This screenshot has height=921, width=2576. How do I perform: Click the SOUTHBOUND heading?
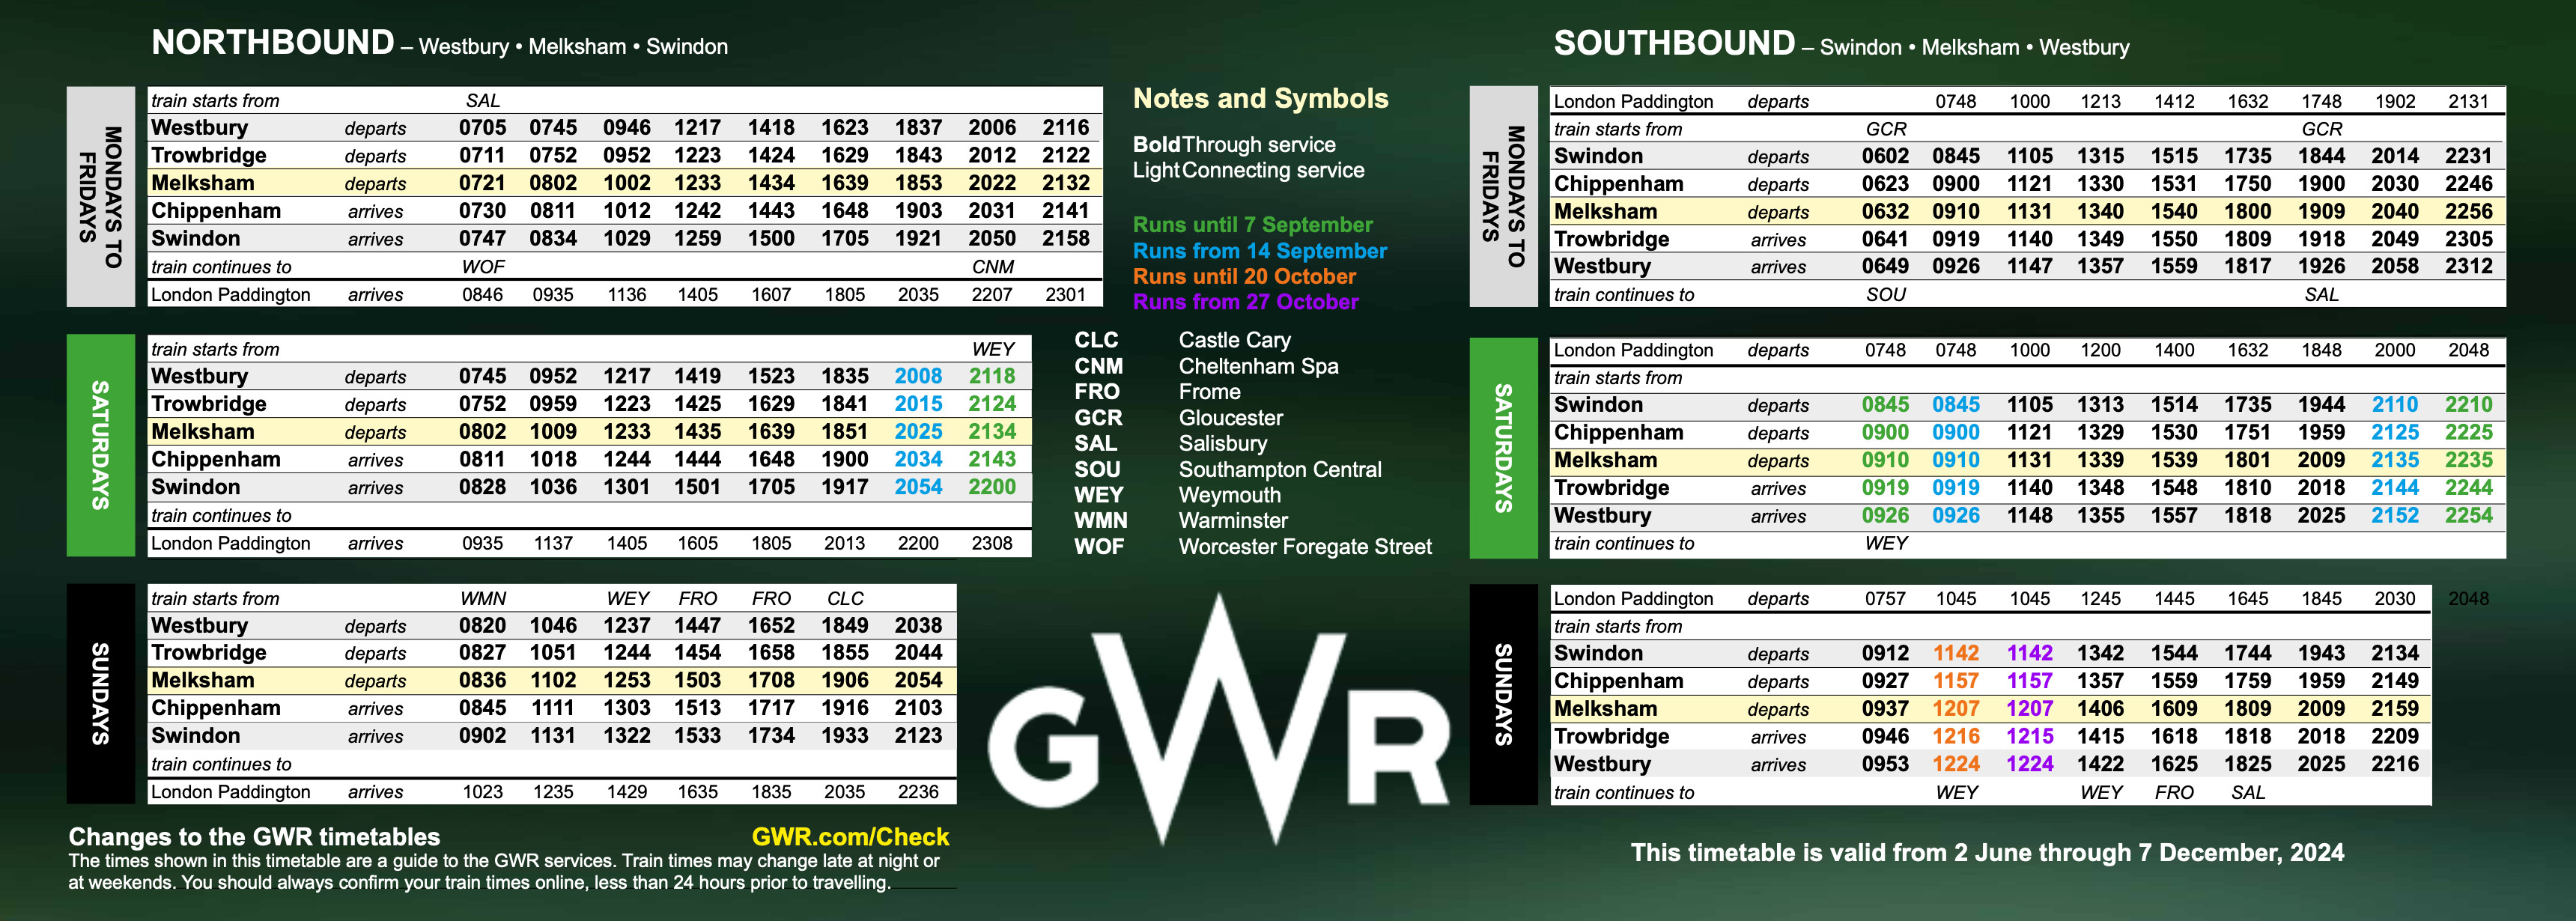click(x=1674, y=44)
